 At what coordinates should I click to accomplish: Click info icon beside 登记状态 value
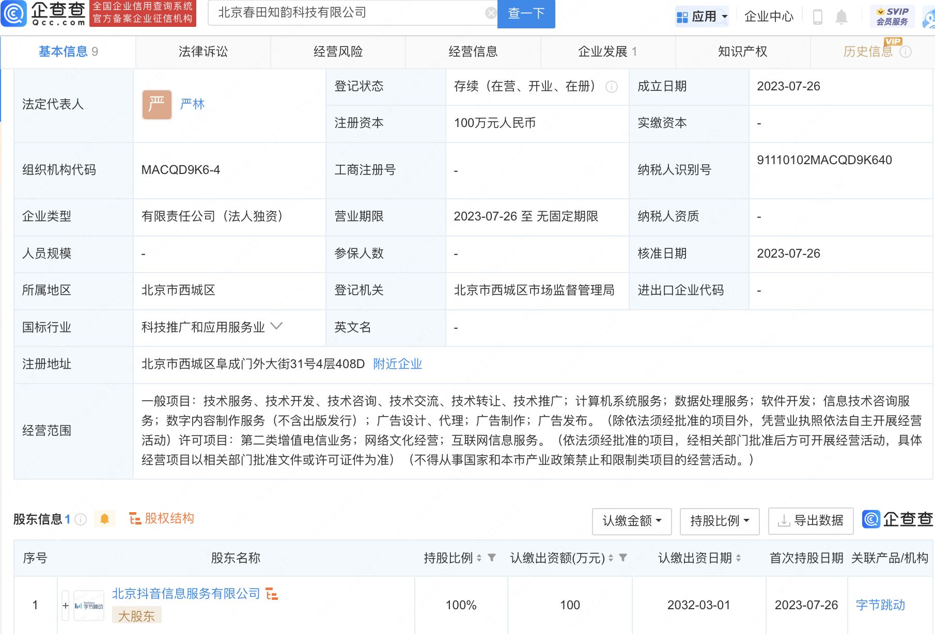(x=612, y=87)
